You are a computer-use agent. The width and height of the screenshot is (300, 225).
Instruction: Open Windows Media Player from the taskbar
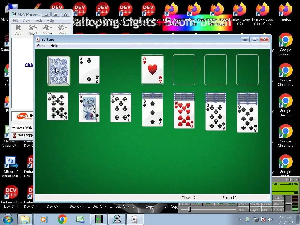(x=44, y=219)
